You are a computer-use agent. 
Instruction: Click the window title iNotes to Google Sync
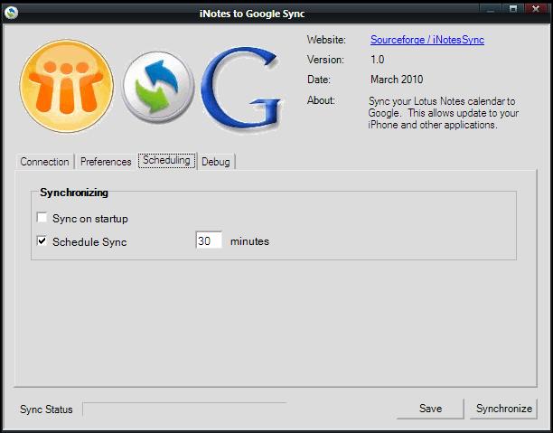point(252,14)
